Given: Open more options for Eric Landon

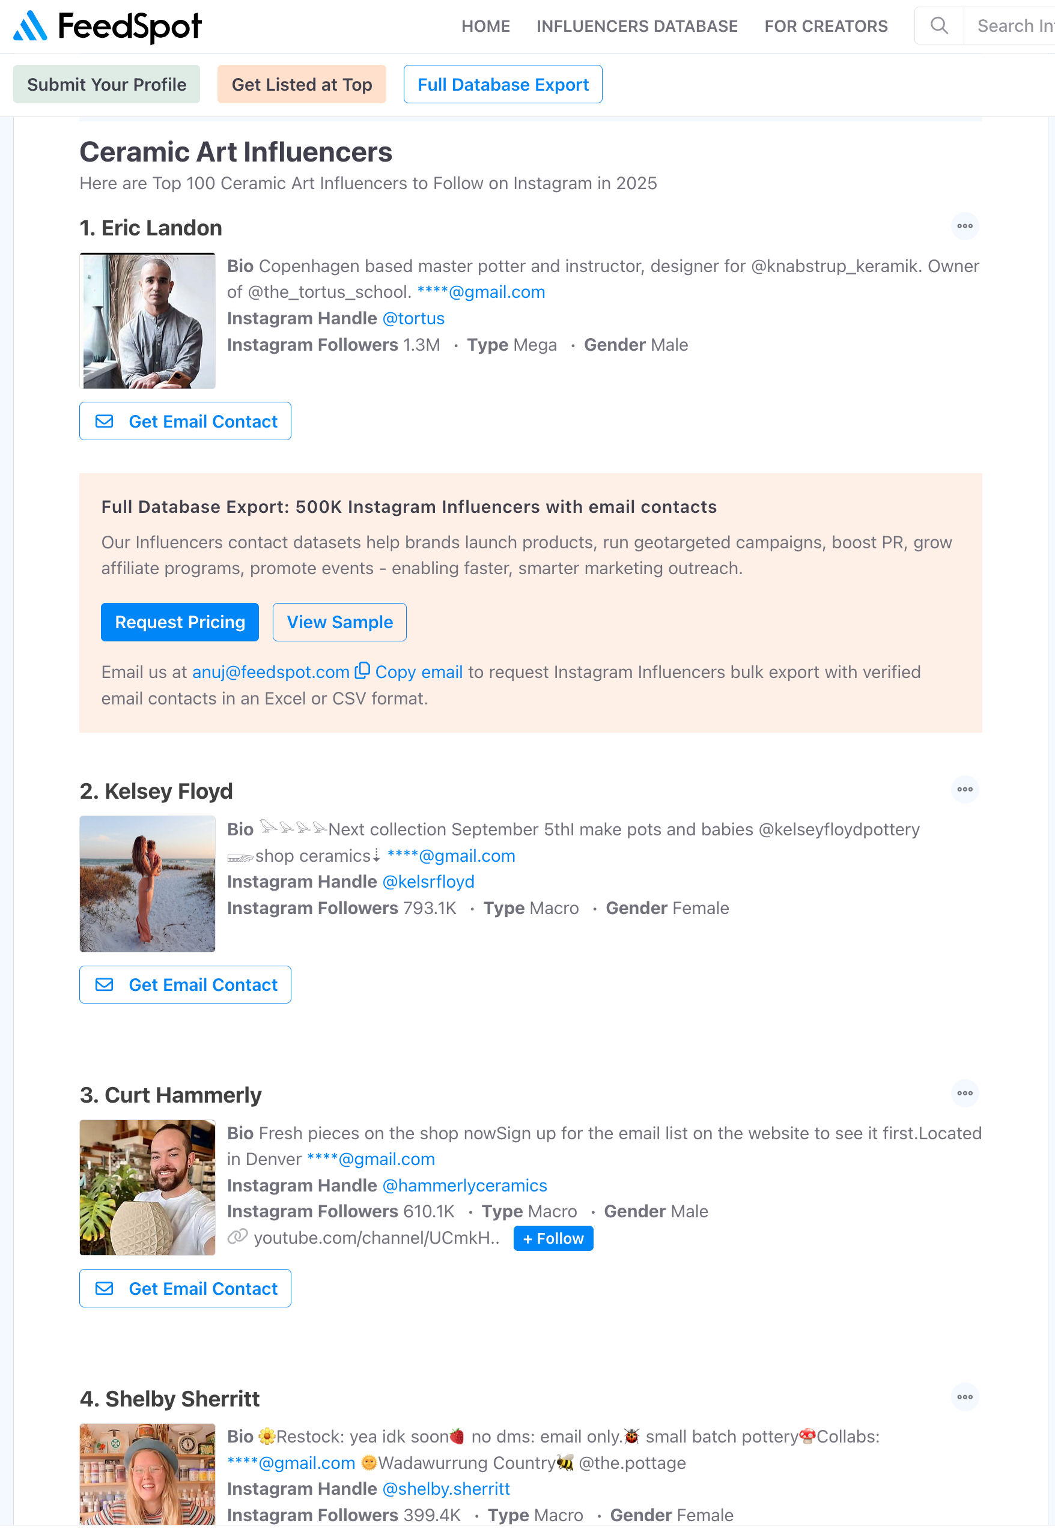Looking at the screenshot, I should click(964, 226).
